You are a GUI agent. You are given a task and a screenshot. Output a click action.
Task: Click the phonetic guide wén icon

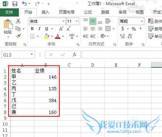(x=72, y=36)
